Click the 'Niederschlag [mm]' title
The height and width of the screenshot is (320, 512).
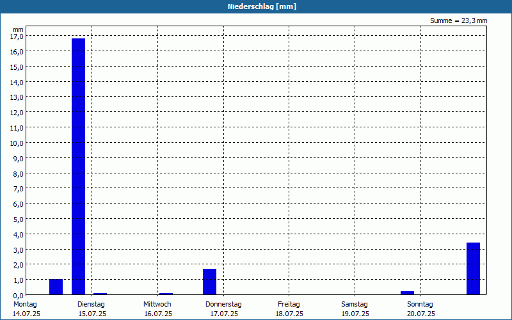(262, 6)
